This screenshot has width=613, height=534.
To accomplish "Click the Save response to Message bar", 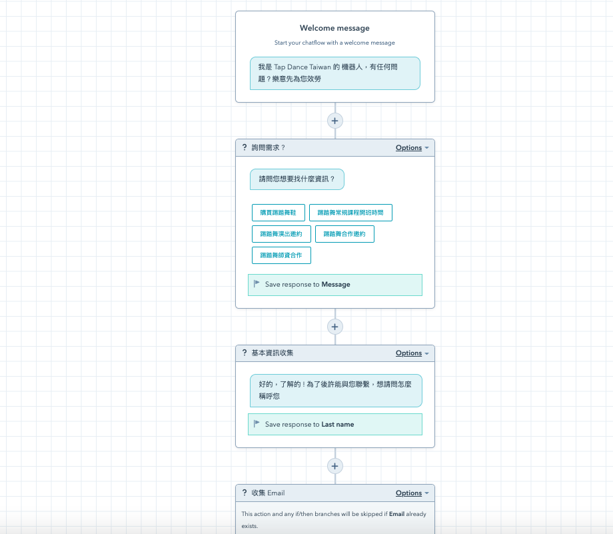I will click(x=335, y=285).
